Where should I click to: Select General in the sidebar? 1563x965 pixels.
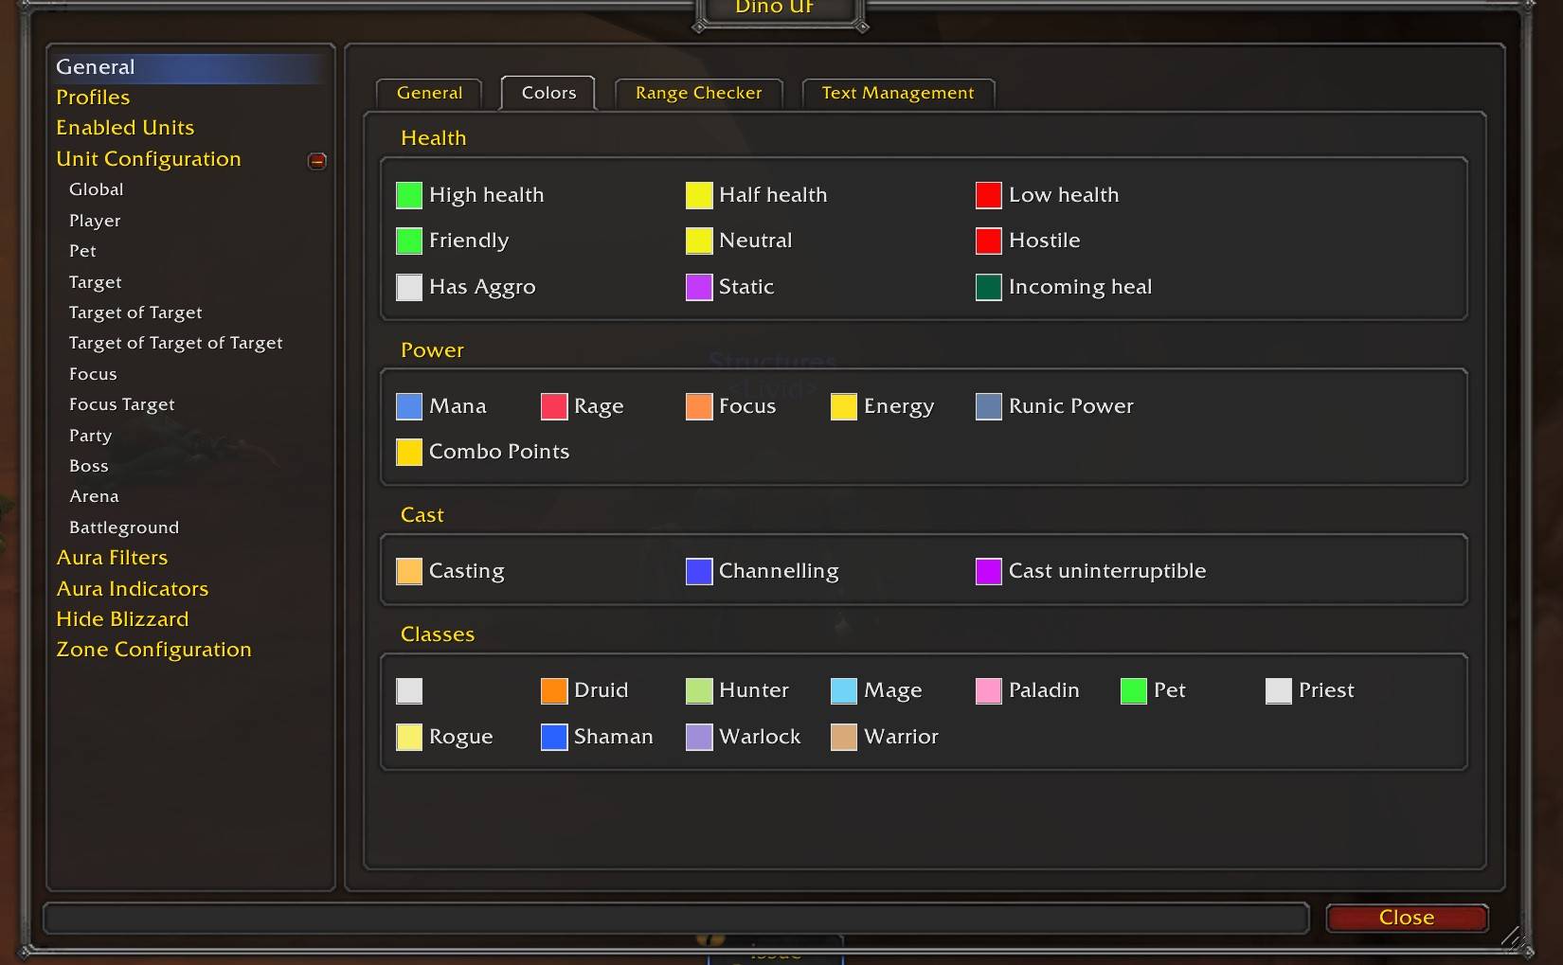pyautogui.click(x=189, y=67)
